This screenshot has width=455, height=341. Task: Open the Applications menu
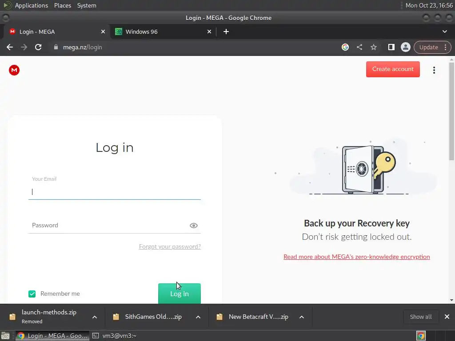32,5
